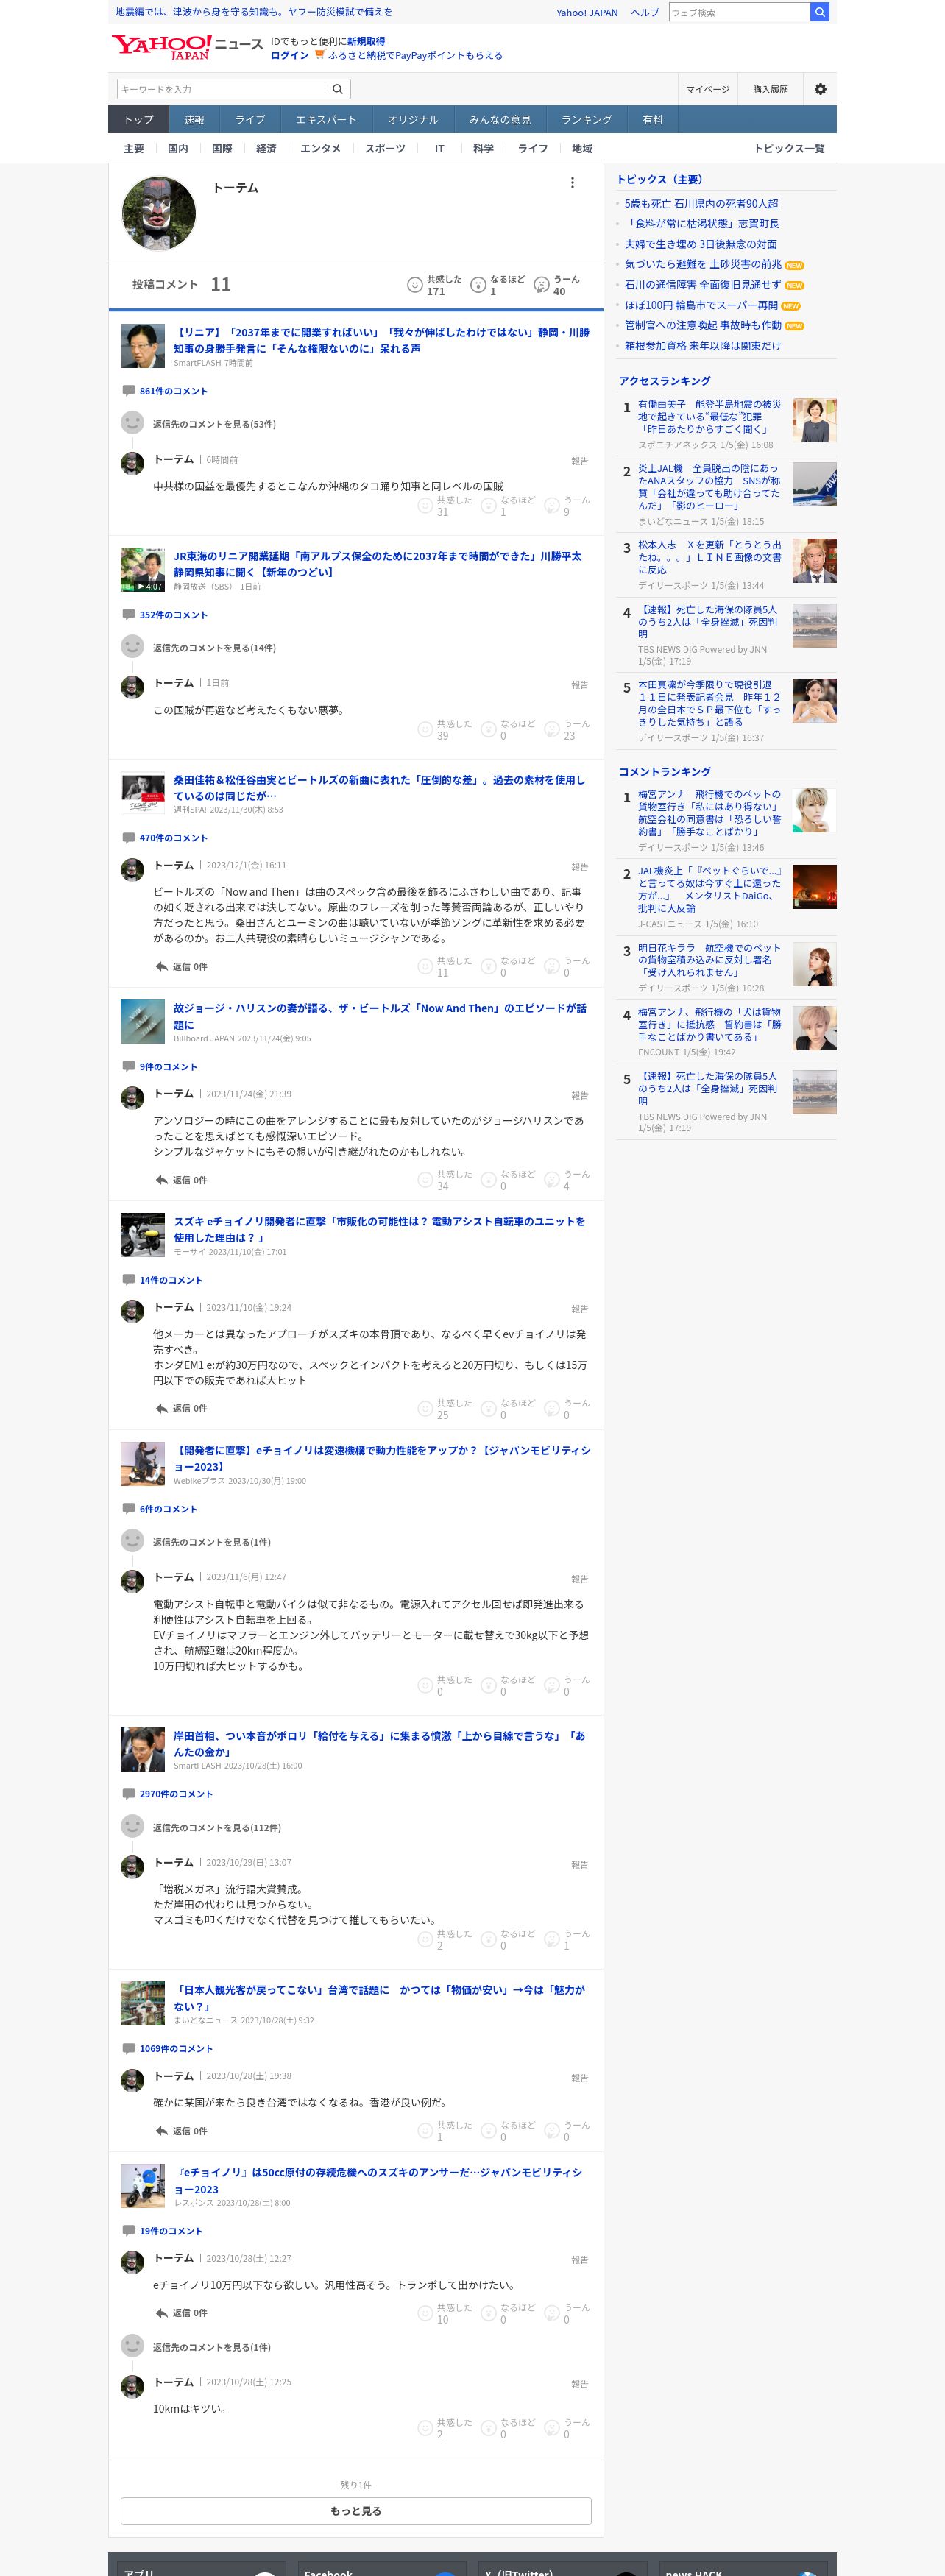Screen dimensions: 945x2576
Task: Select the トップ navigation tab
Action: coord(138,120)
